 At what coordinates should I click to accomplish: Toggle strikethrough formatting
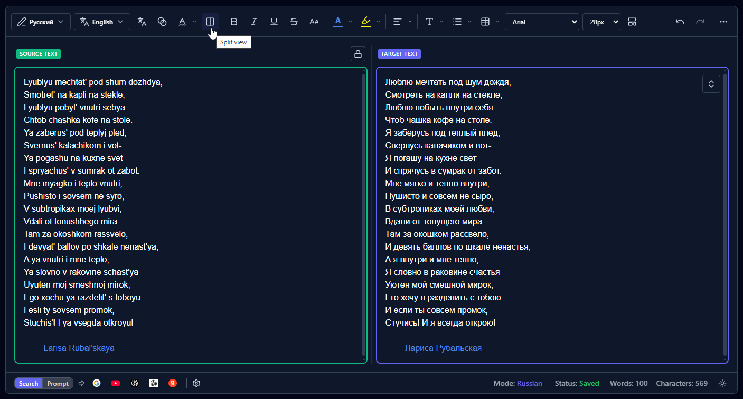(x=294, y=22)
